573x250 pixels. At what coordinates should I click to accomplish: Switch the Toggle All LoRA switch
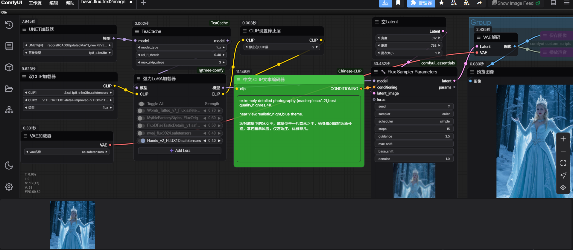(x=141, y=104)
